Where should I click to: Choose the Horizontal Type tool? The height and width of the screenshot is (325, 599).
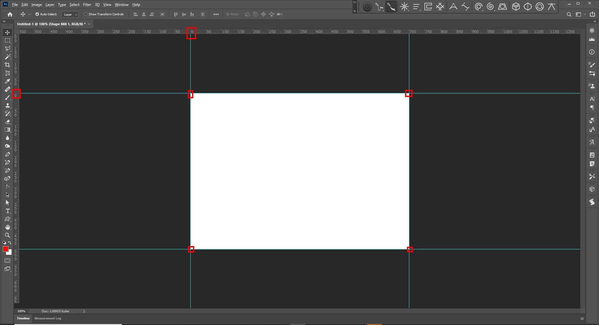7,211
